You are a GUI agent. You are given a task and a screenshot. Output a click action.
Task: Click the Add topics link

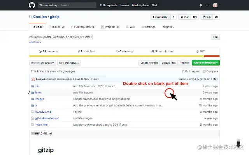pyautogui.click(x=35, y=42)
